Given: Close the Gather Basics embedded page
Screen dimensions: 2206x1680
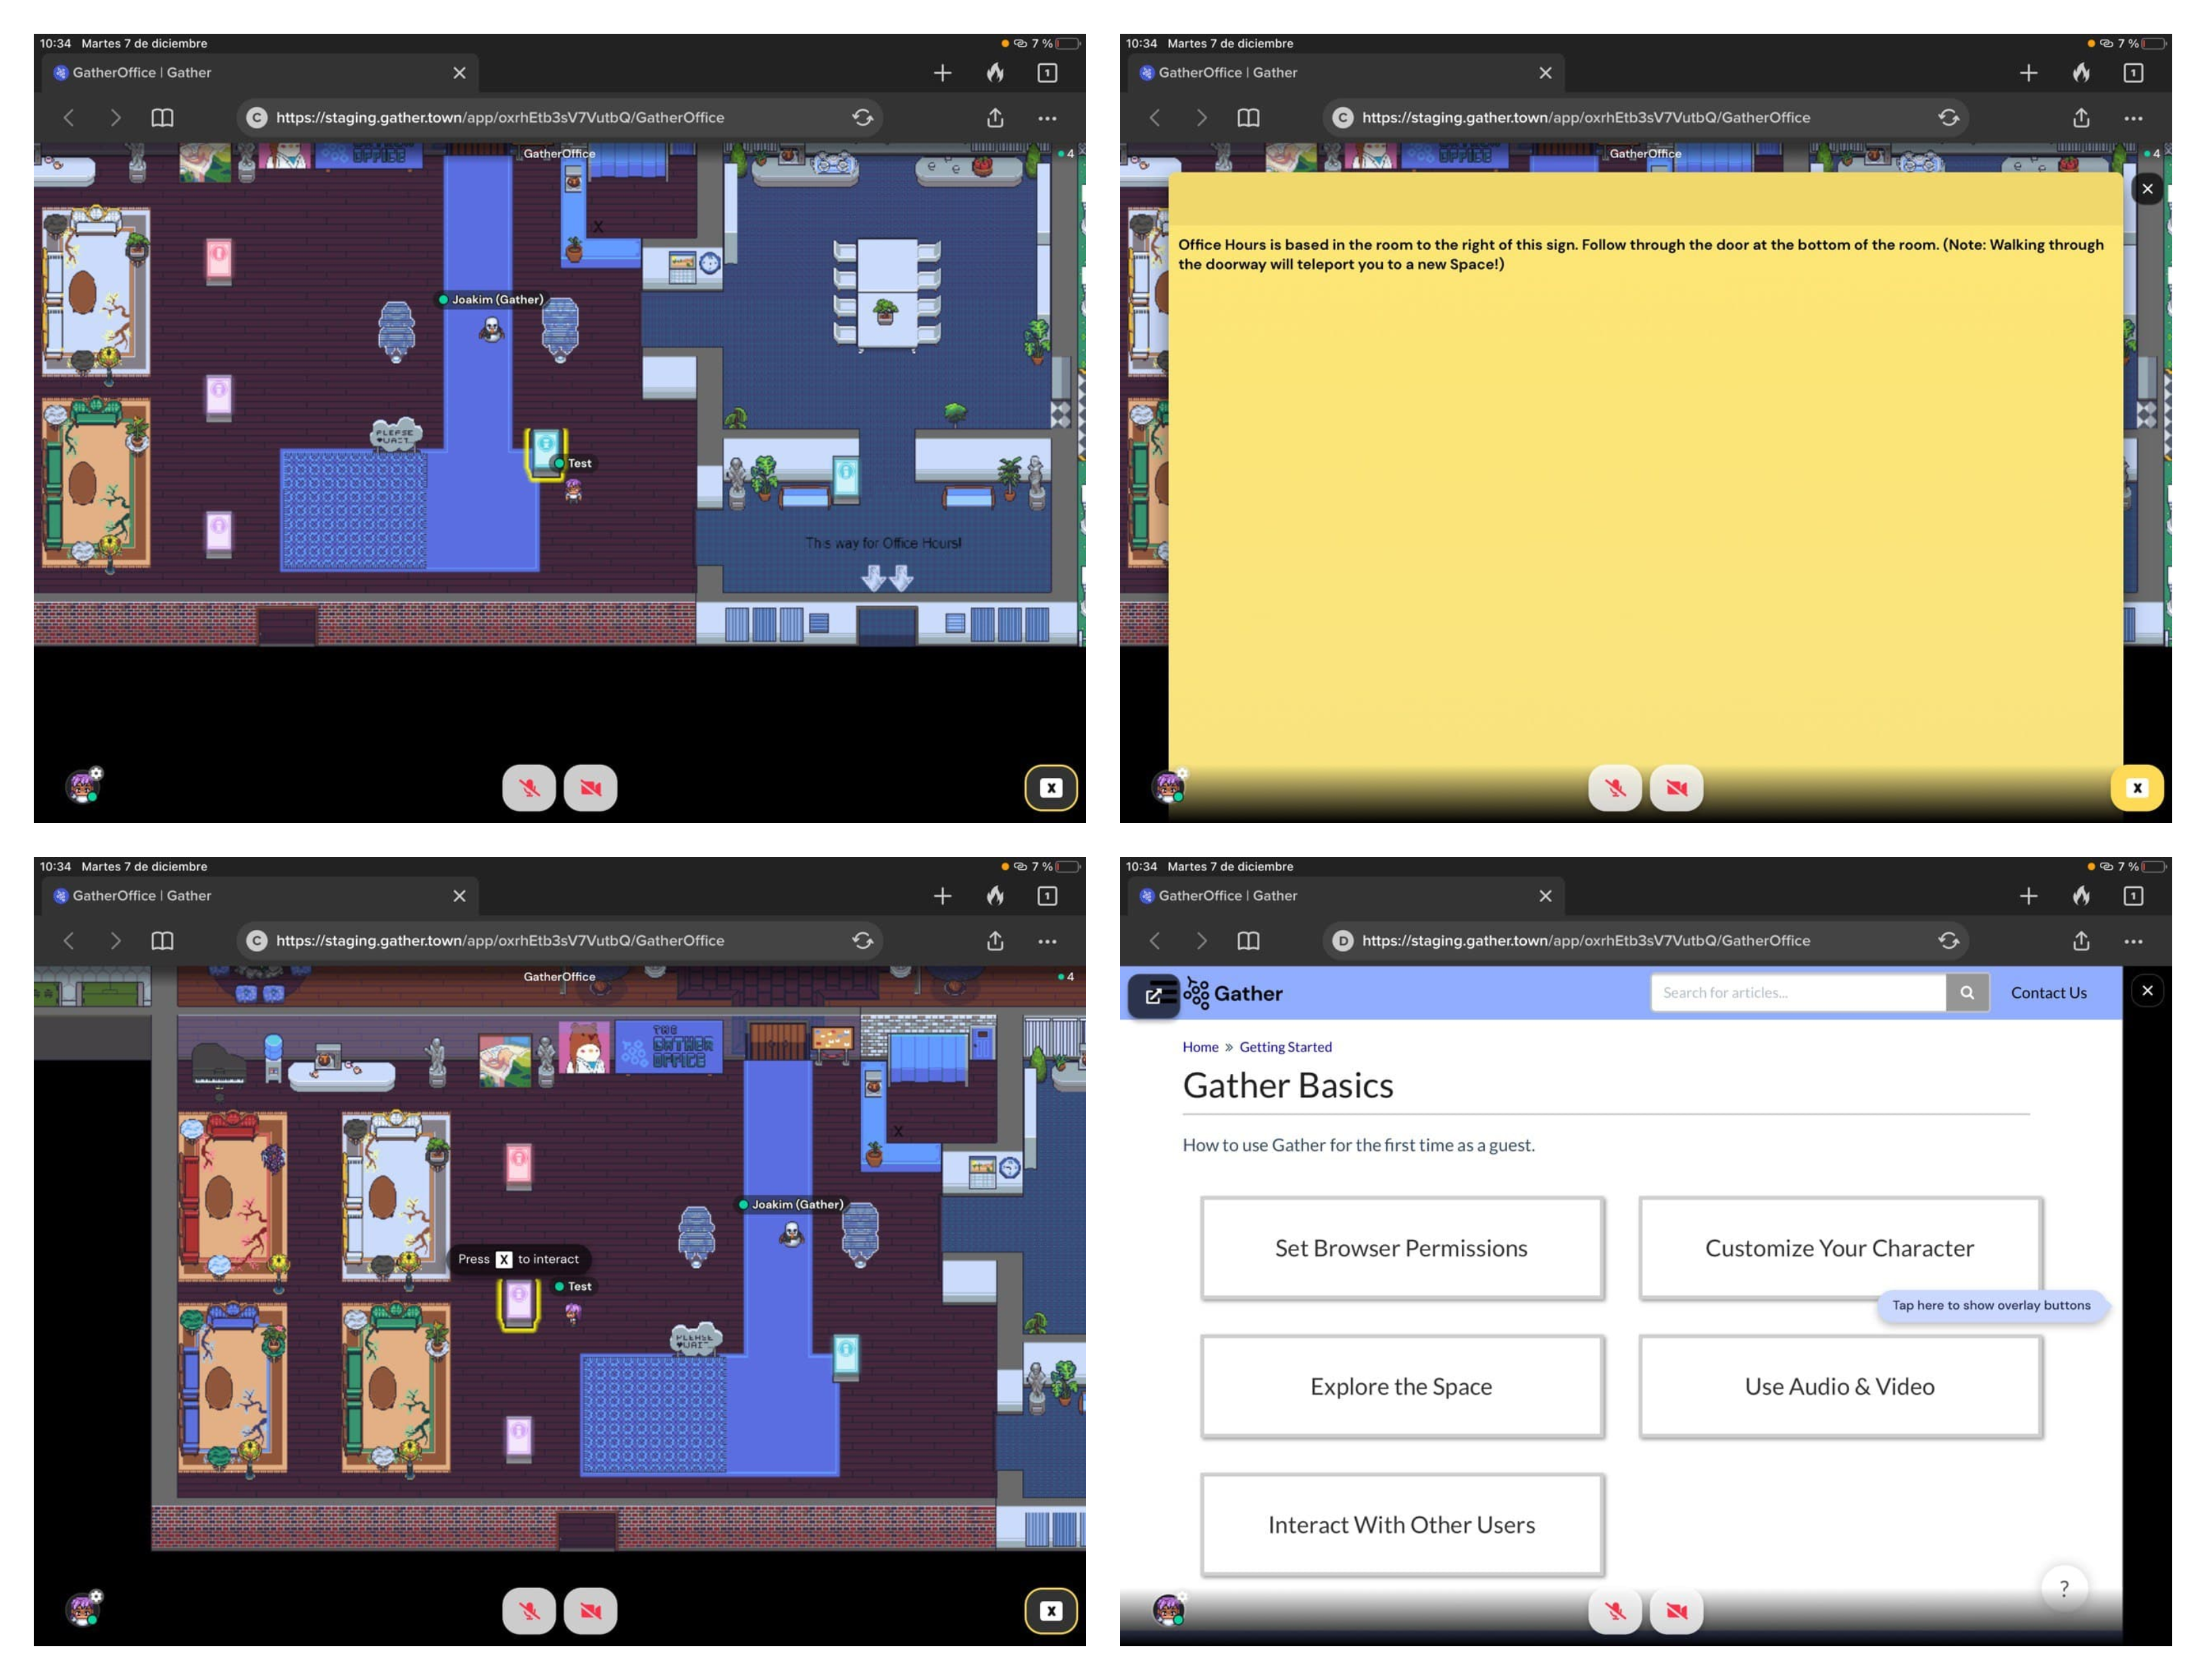Looking at the screenshot, I should [2146, 990].
